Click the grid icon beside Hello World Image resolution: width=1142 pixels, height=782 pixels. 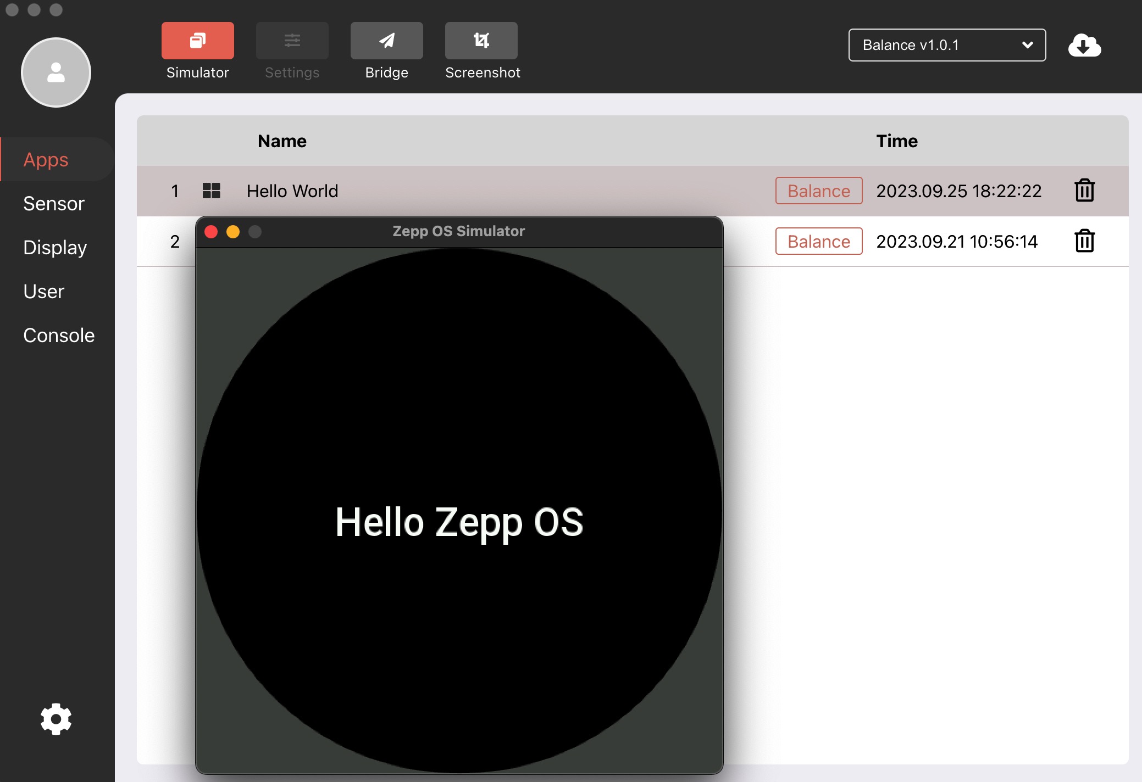211,191
